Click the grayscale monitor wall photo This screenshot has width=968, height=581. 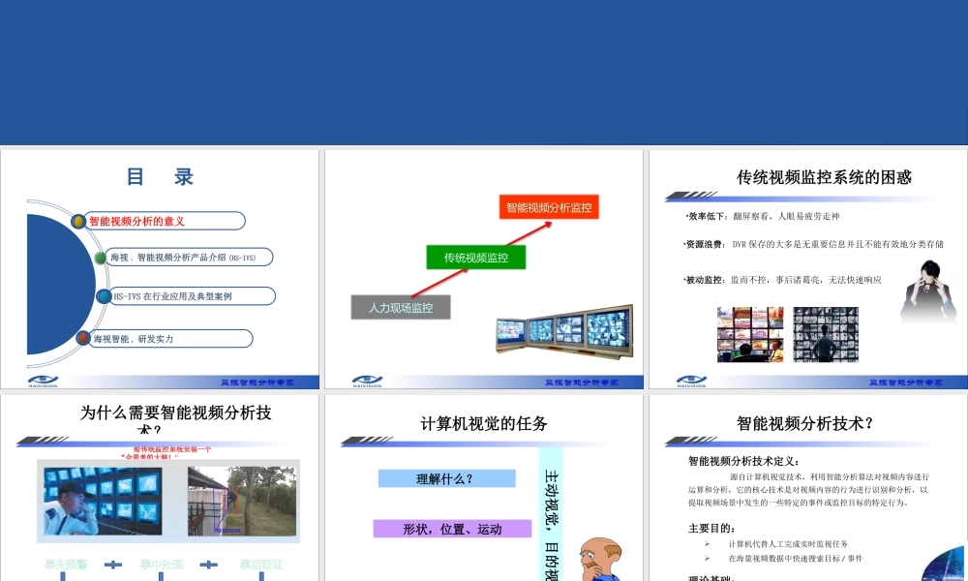click(x=826, y=334)
